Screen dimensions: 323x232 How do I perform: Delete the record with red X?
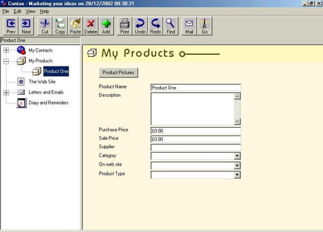tap(90, 26)
